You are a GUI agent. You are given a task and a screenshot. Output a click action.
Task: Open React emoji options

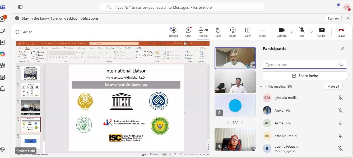point(233,32)
